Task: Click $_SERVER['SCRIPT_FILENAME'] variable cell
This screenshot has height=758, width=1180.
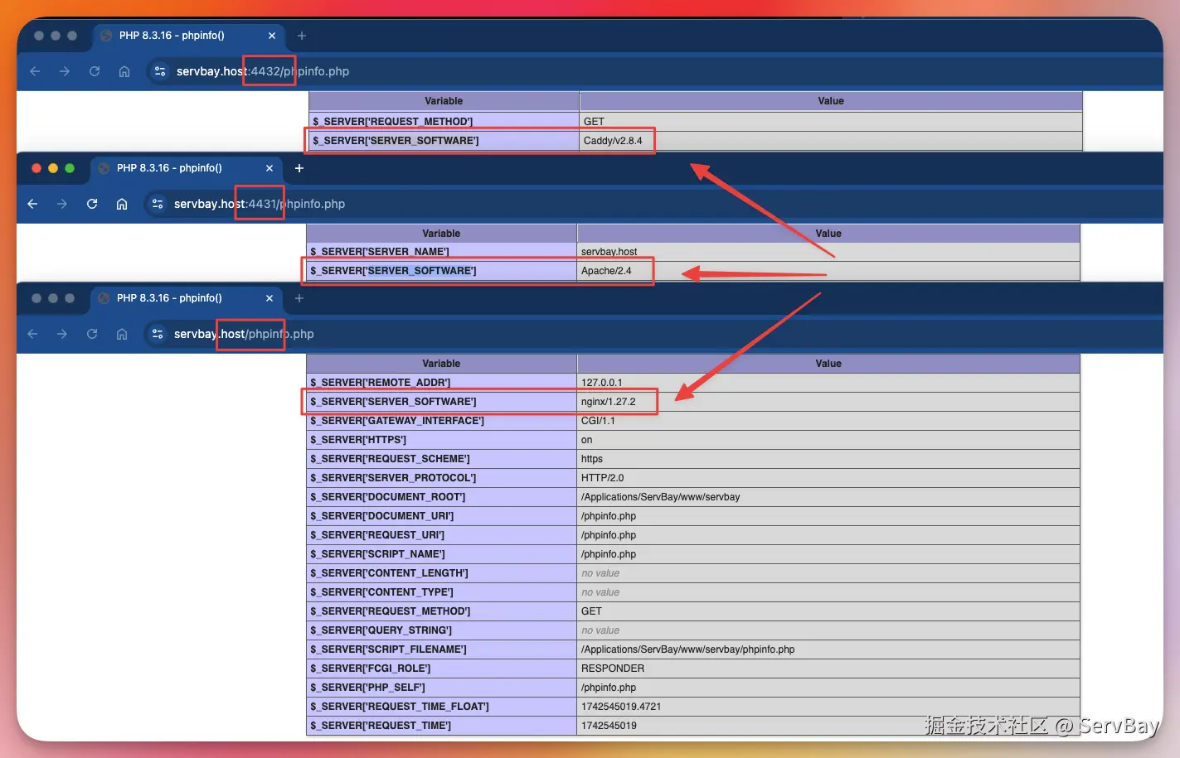Action: click(441, 649)
